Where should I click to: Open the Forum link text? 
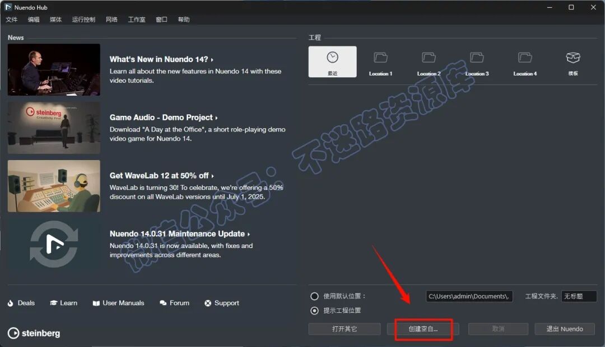[x=179, y=303]
